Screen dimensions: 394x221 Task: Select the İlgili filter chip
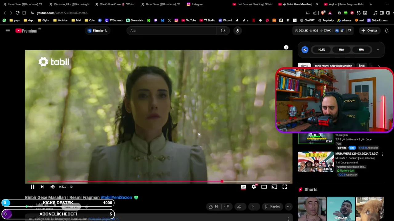click(x=362, y=66)
